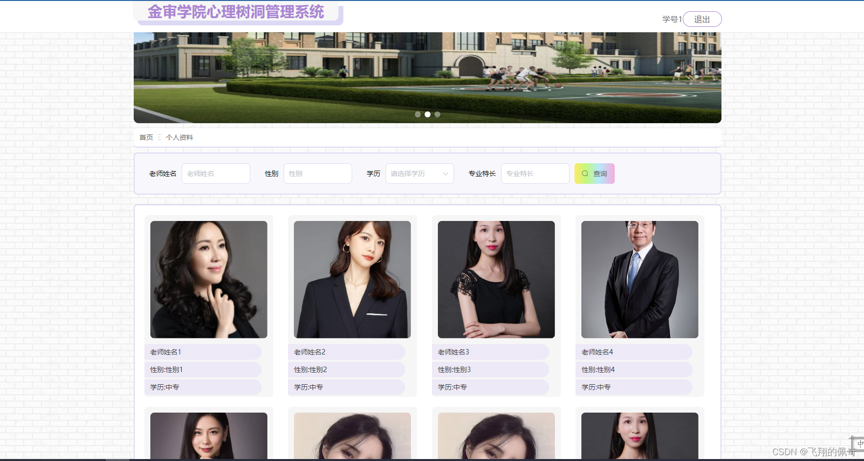Click the campus banner image
The width and height of the screenshot is (864, 461).
click(x=427, y=77)
